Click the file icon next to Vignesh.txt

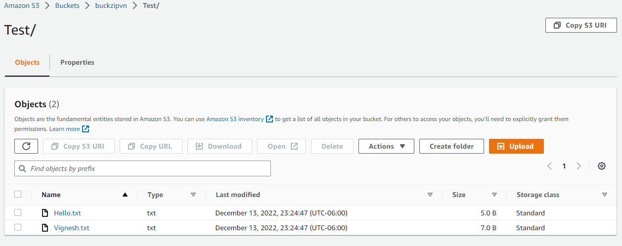pos(45,228)
